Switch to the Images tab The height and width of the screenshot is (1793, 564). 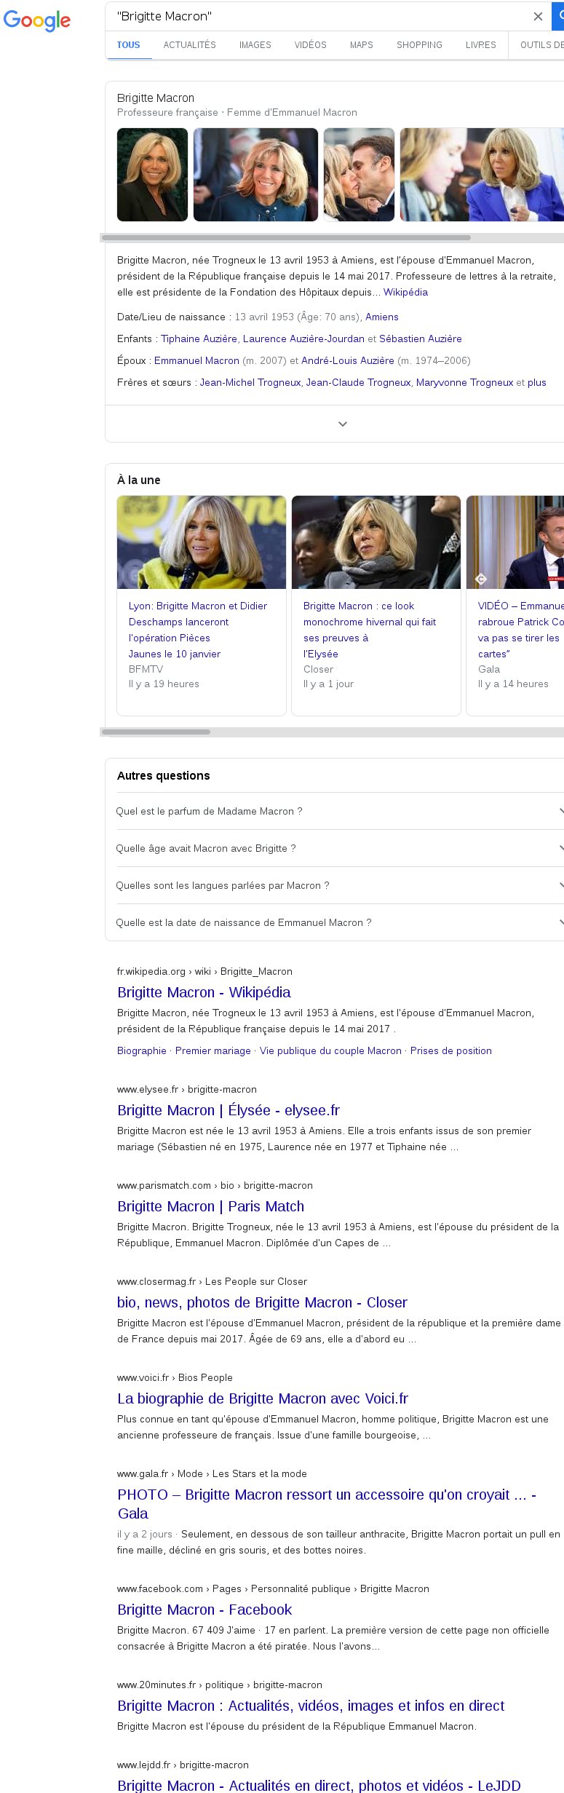tap(255, 45)
